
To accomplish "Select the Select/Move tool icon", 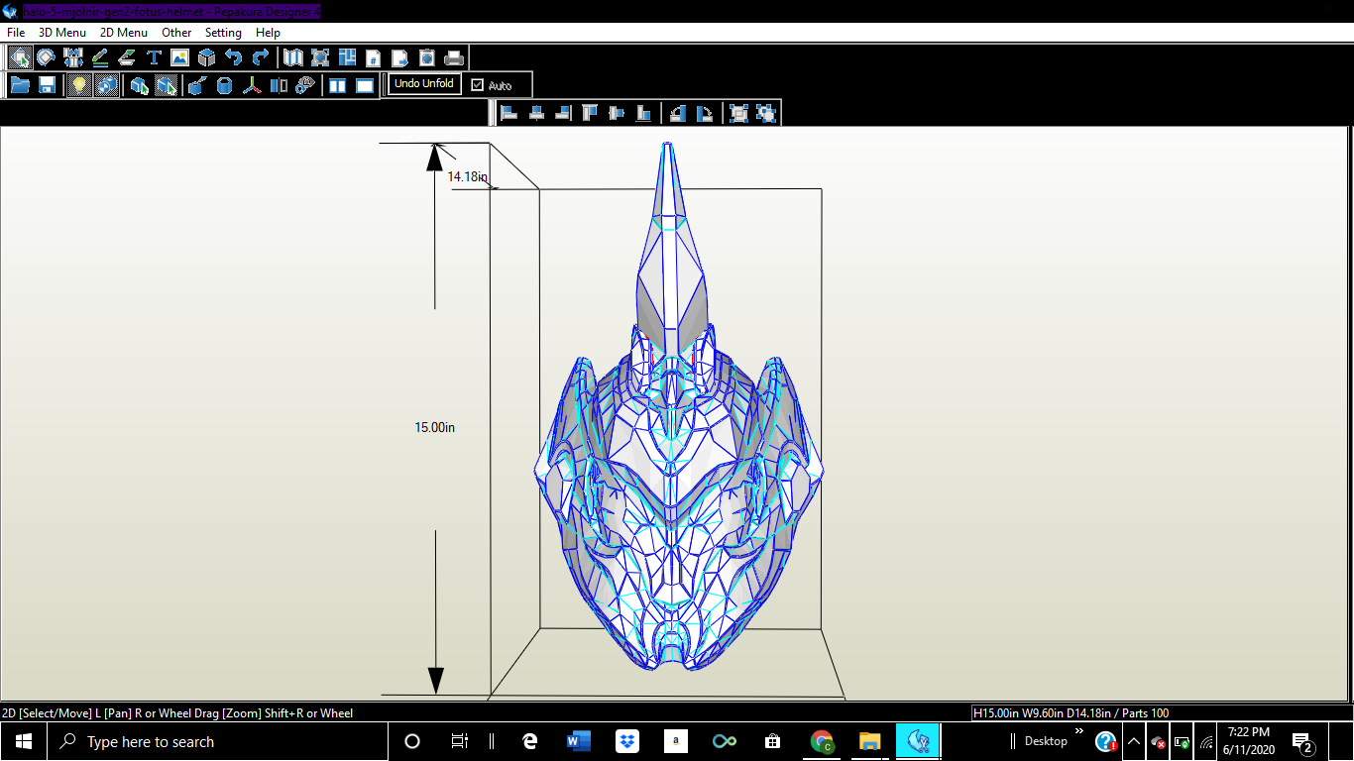I will click(x=19, y=57).
